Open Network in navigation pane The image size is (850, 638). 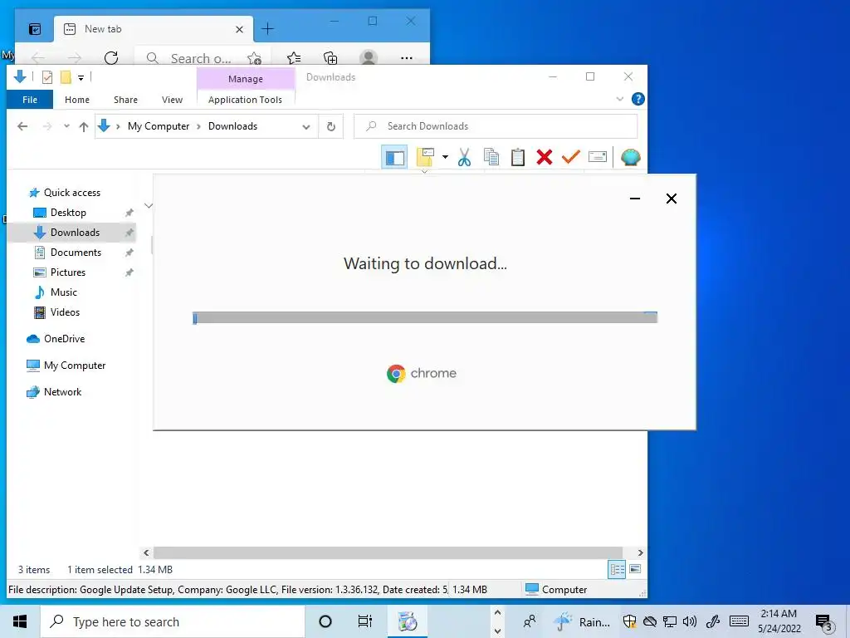62,392
